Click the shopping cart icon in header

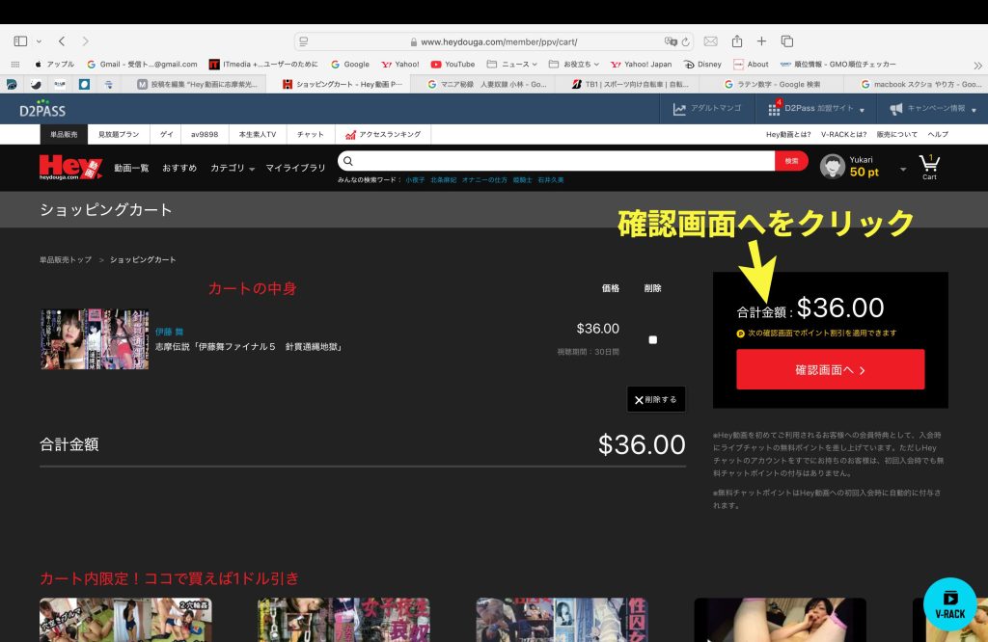tap(929, 164)
